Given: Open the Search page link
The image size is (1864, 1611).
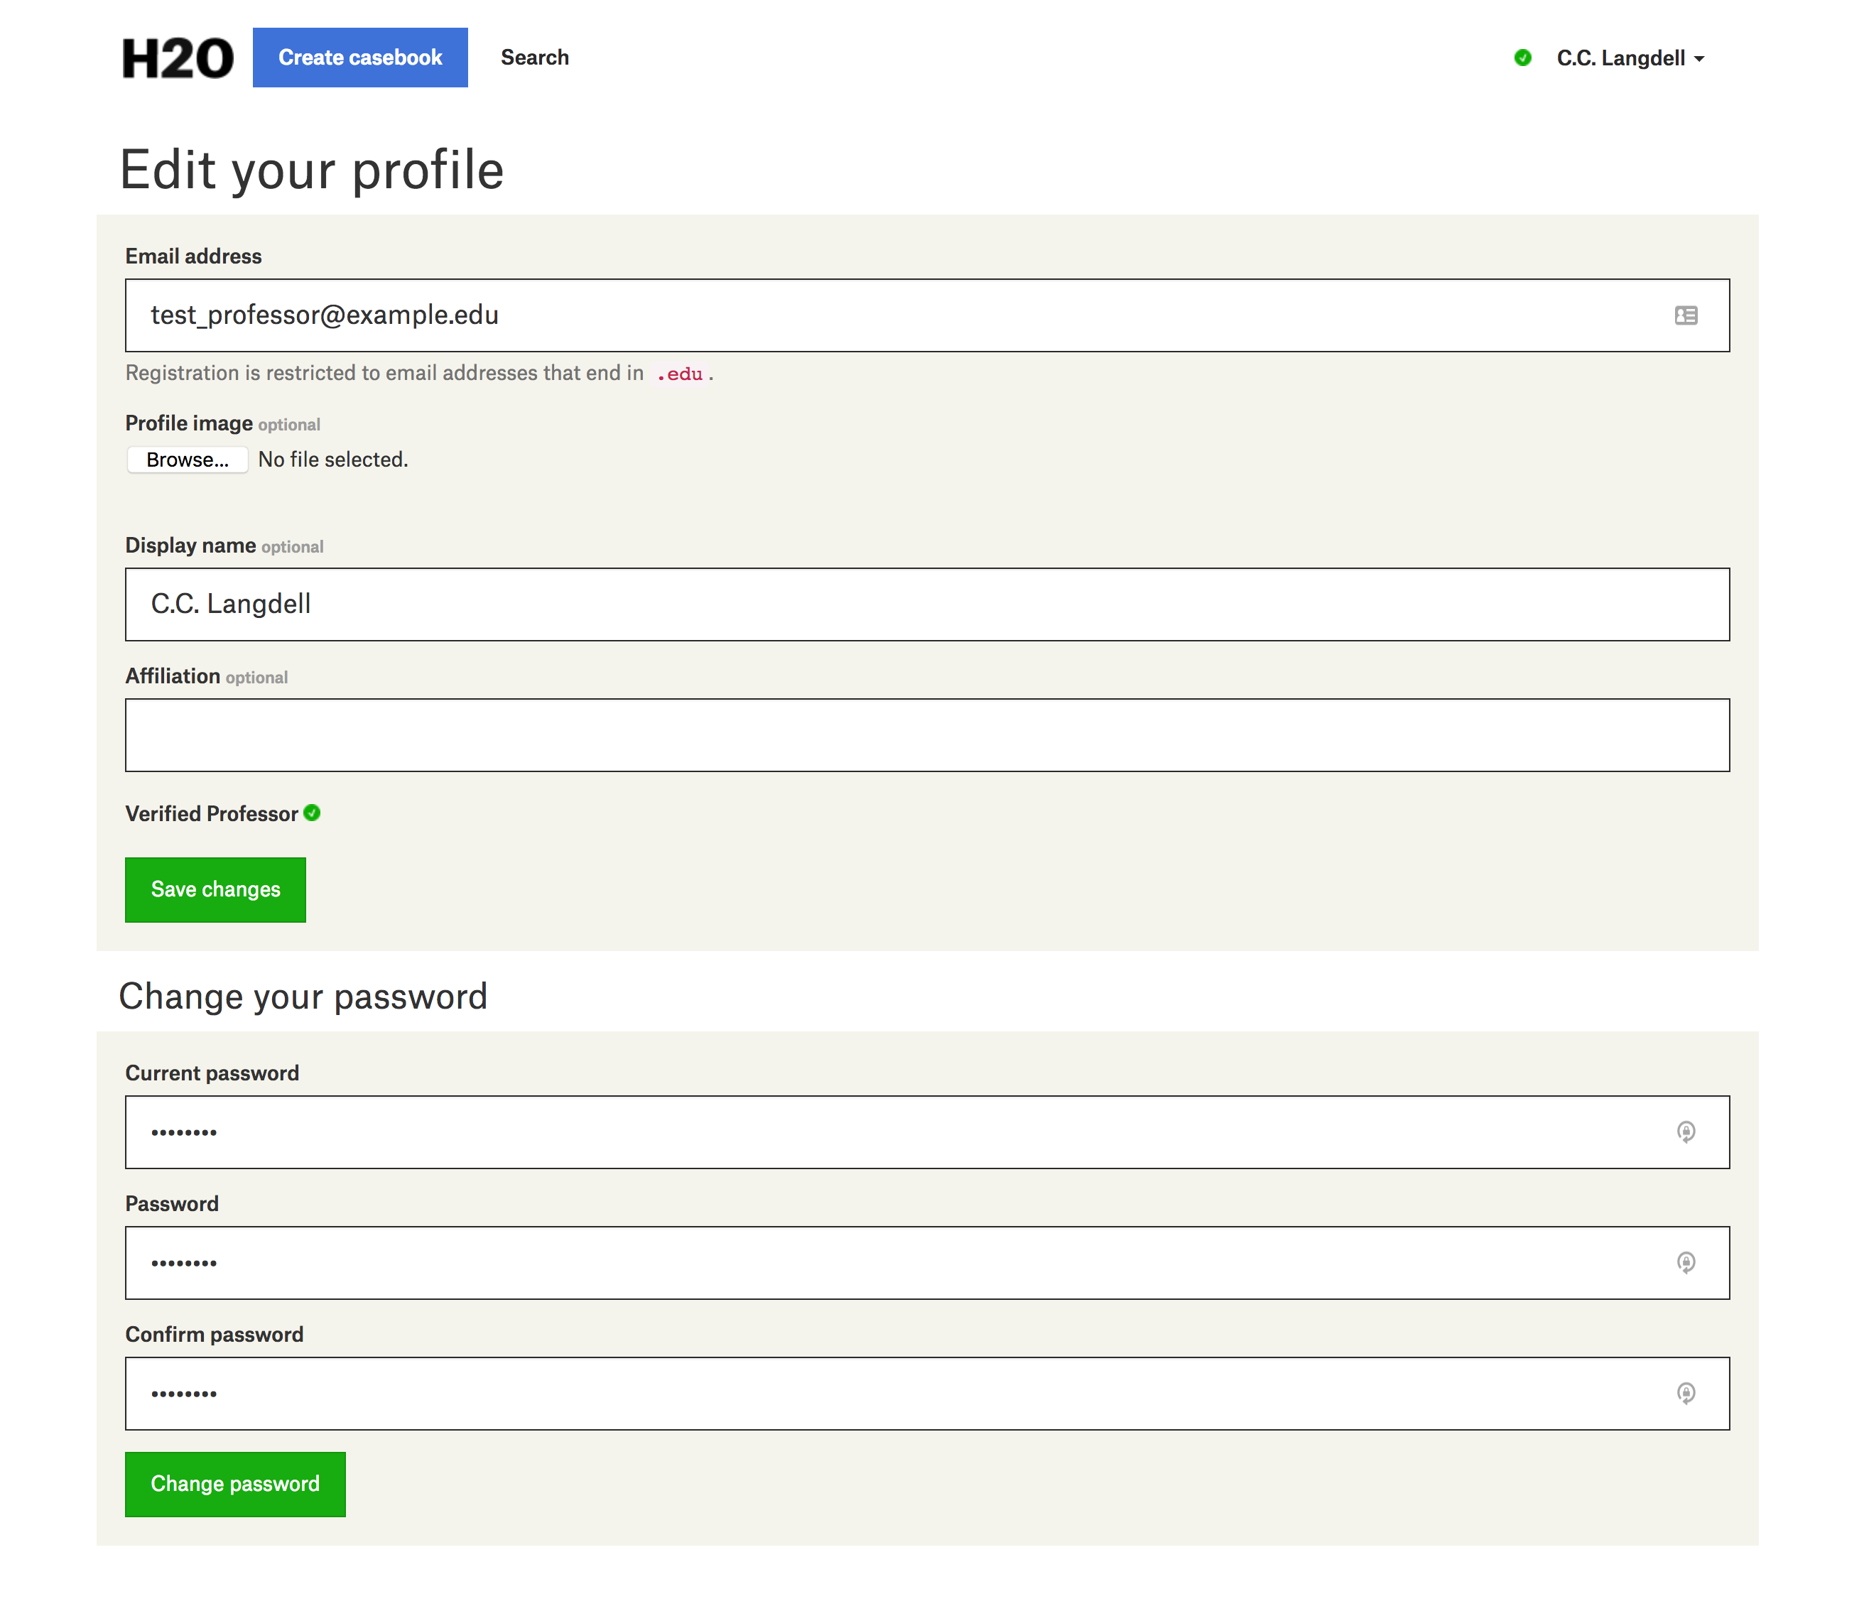Looking at the screenshot, I should tap(534, 58).
